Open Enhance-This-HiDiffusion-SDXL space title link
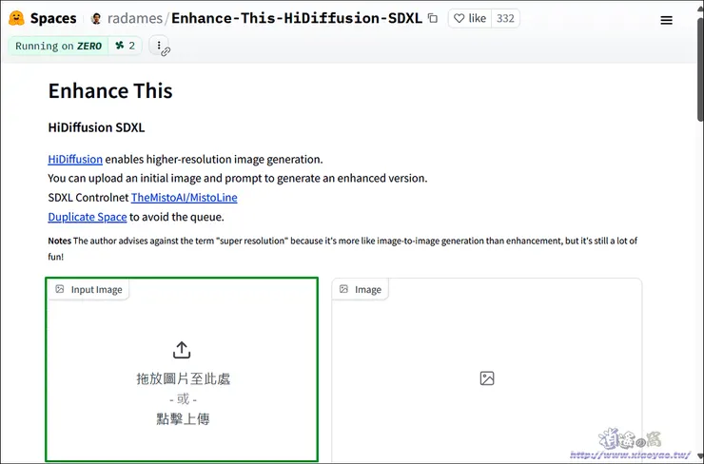The image size is (704, 464). click(x=297, y=18)
